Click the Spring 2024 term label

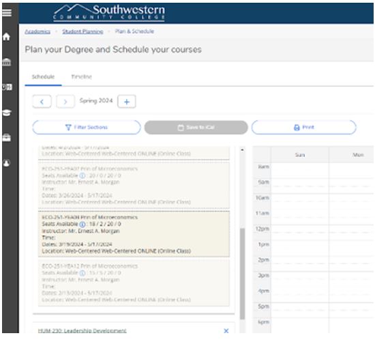[96, 101]
